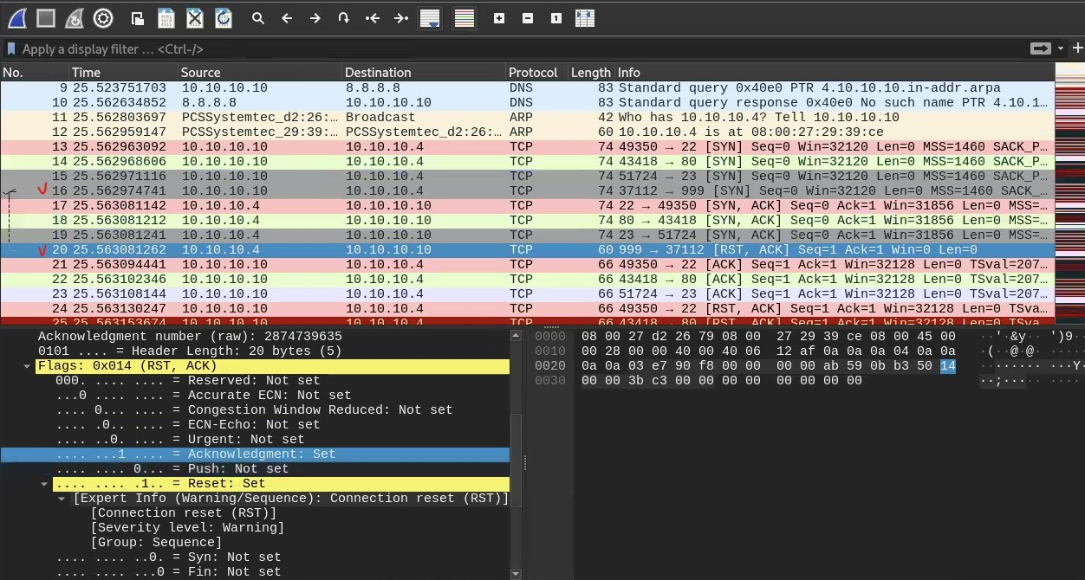Sort by the No. column header
The height and width of the screenshot is (580, 1085).
click(x=35, y=73)
